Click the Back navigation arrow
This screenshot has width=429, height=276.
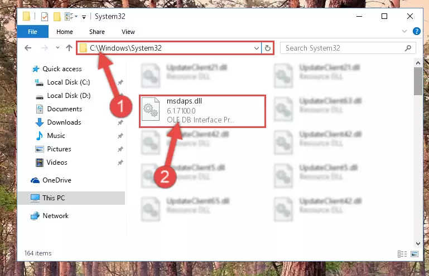[28, 48]
